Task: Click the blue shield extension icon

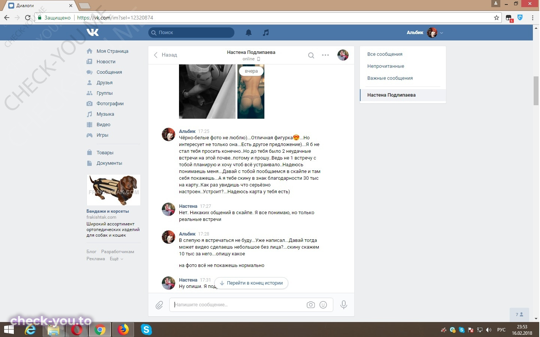Action: point(520,17)
